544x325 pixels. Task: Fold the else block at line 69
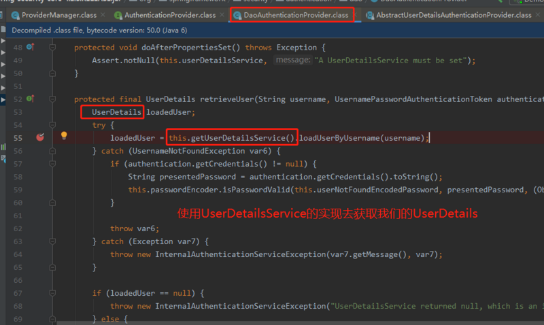[52, 319]
